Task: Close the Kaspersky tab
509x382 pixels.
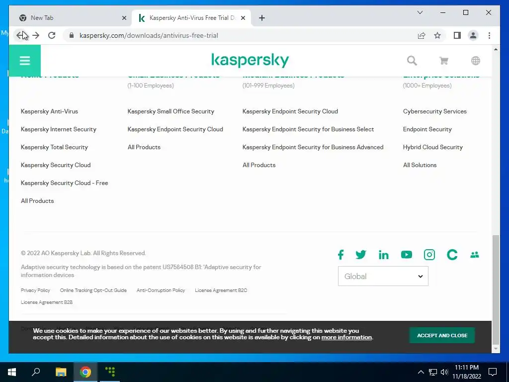Action: 243,18
